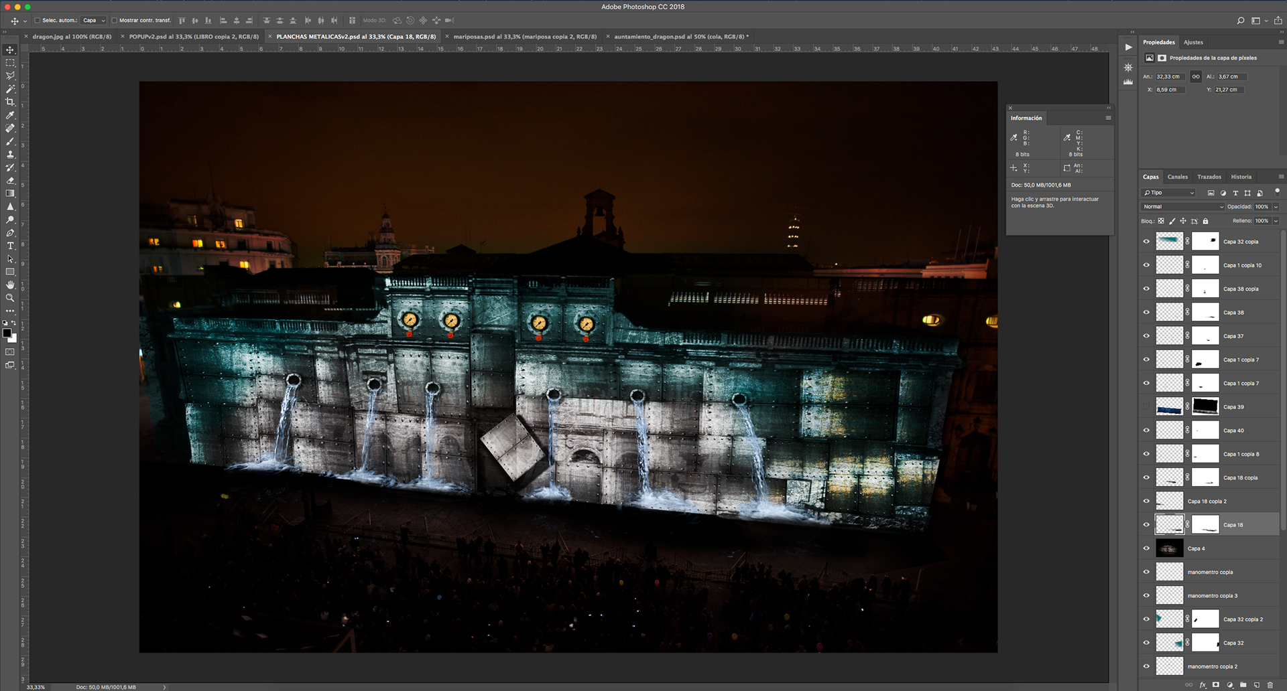Select the Brush tool
Screen dimensions: 1287x691
10,141
